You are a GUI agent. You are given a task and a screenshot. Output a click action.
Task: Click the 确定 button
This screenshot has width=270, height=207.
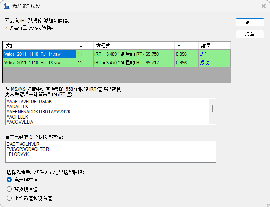[249, 23]
